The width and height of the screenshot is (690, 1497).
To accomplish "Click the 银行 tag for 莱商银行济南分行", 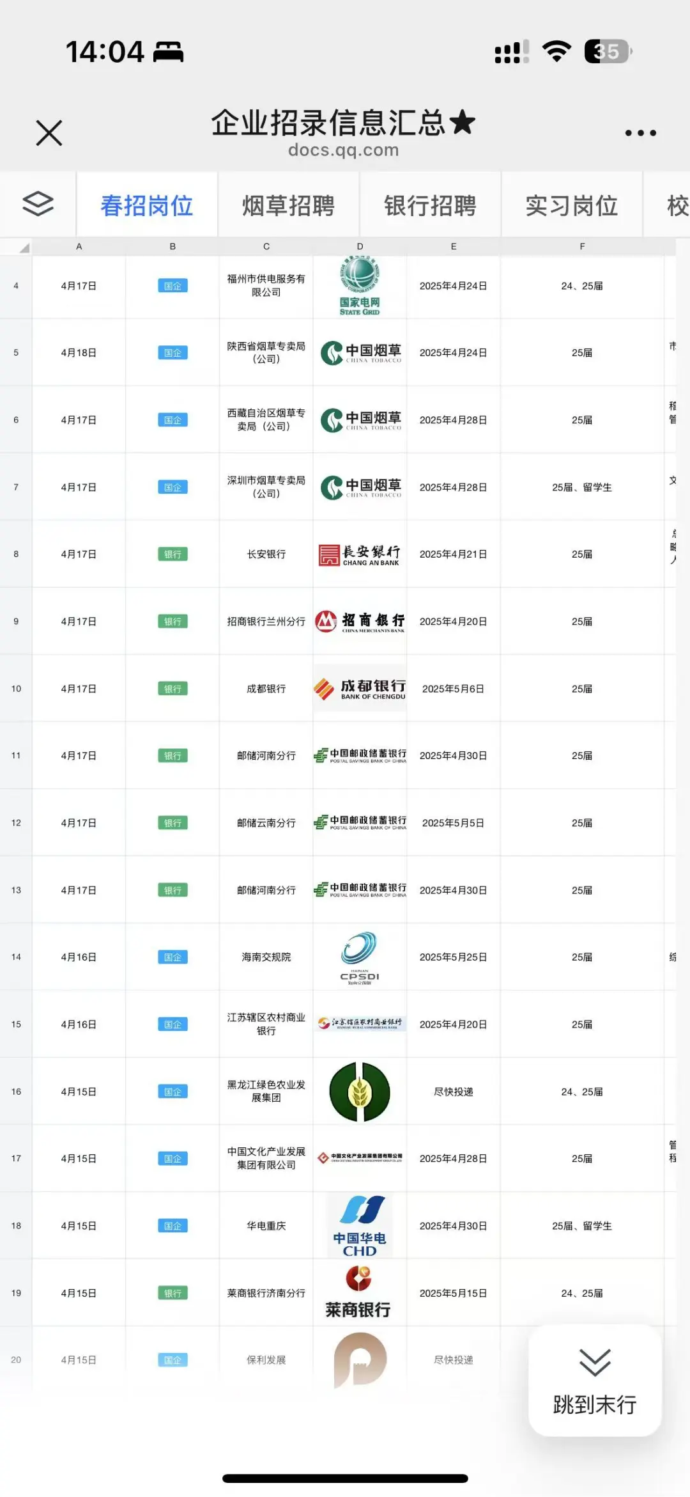I will coord(172,1293).
